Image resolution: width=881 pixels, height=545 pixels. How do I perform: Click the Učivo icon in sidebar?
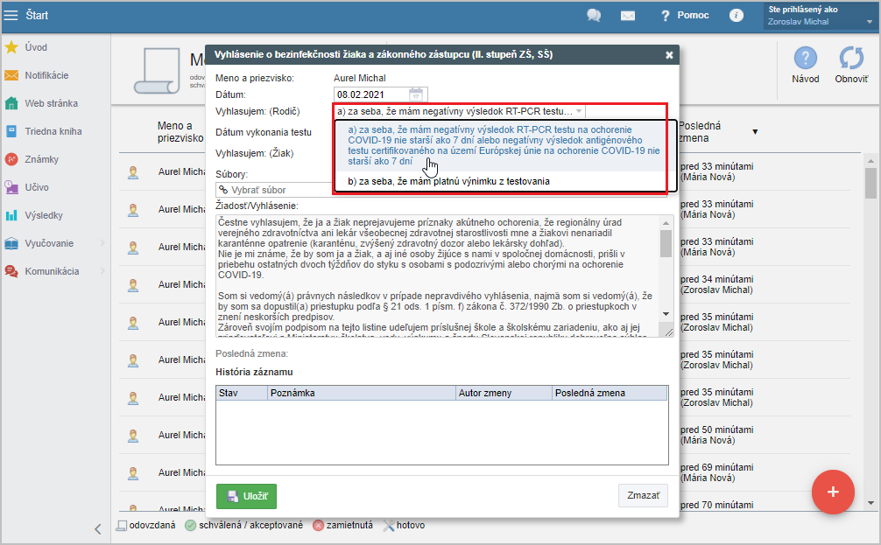click(x=11, y=187)
